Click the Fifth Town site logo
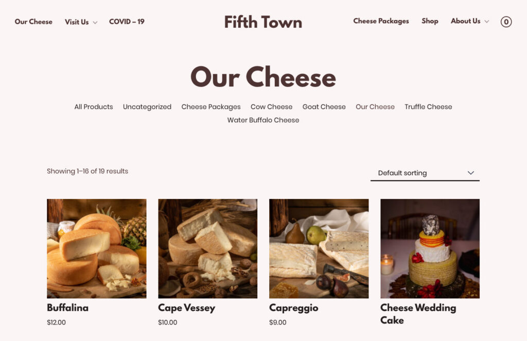Screen dimensions: 527x341 pyautogui.click(x=263, y=22)
